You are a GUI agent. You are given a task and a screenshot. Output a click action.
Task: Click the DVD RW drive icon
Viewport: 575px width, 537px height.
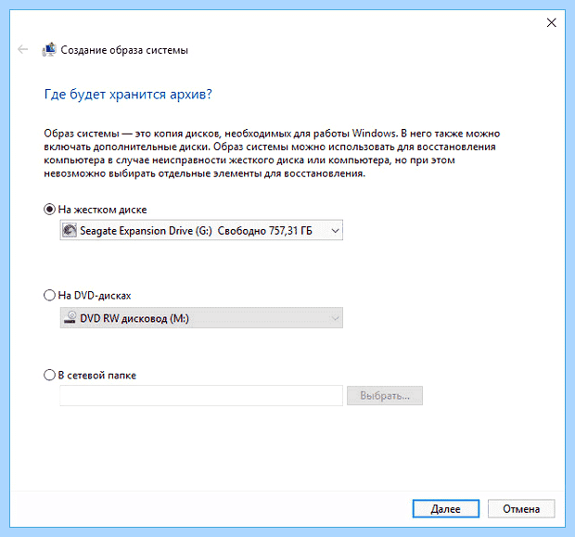[70, 317]
